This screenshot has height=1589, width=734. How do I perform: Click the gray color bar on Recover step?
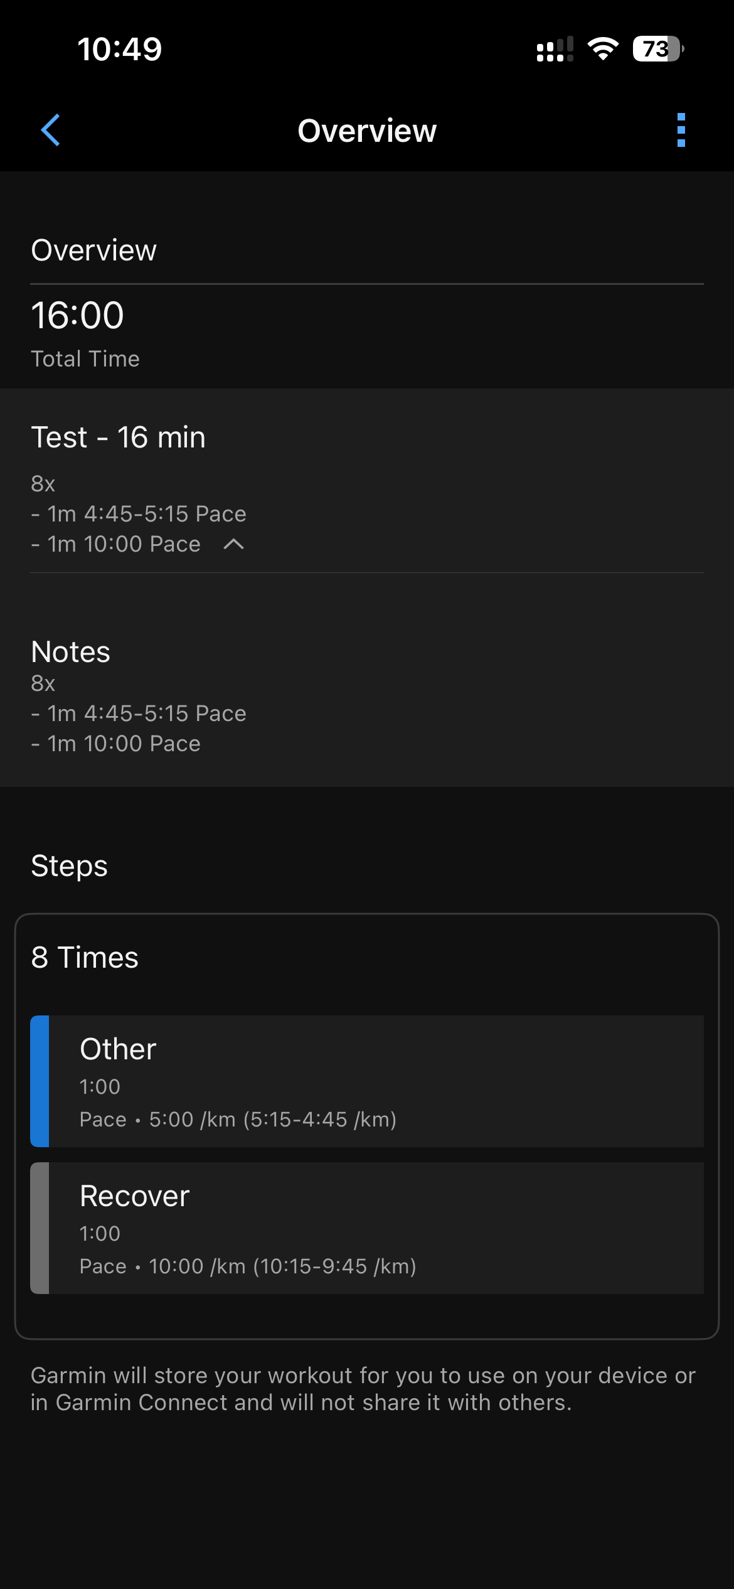coord(40,1228)
